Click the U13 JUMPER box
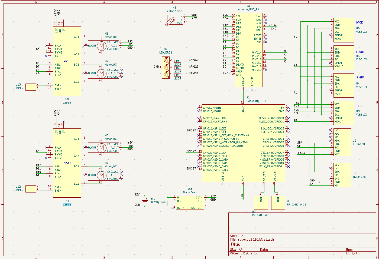 click(x=31, y=87)
